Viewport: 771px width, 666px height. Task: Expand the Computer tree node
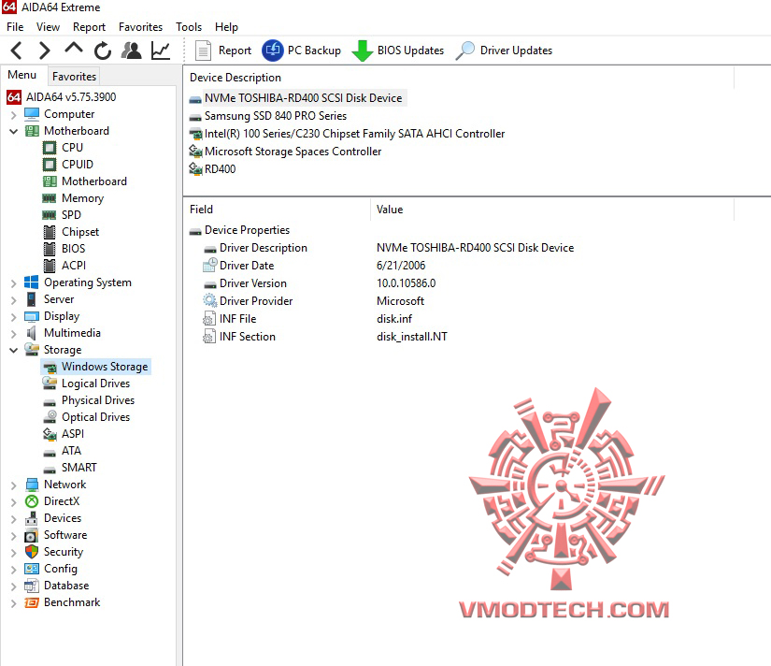coord(14,115)
